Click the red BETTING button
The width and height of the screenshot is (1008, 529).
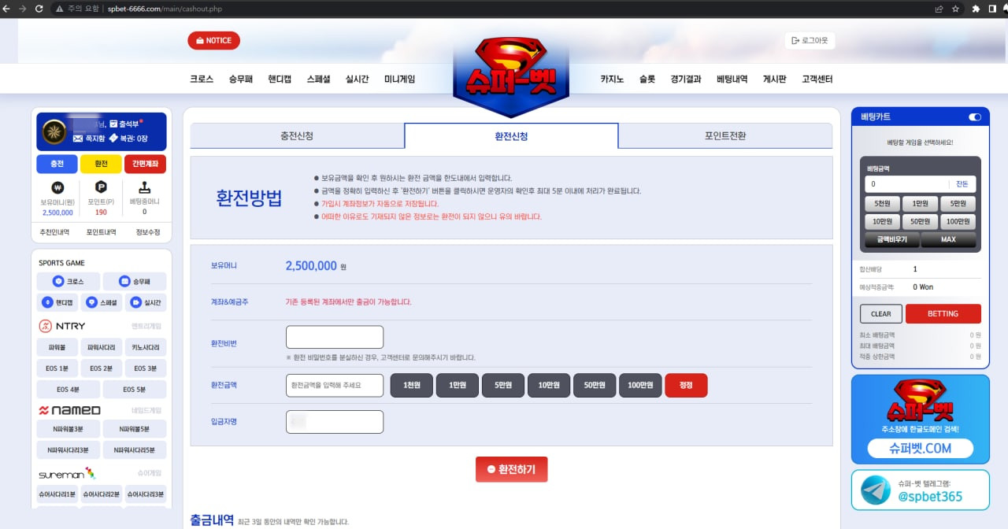[x=943, y=313]
